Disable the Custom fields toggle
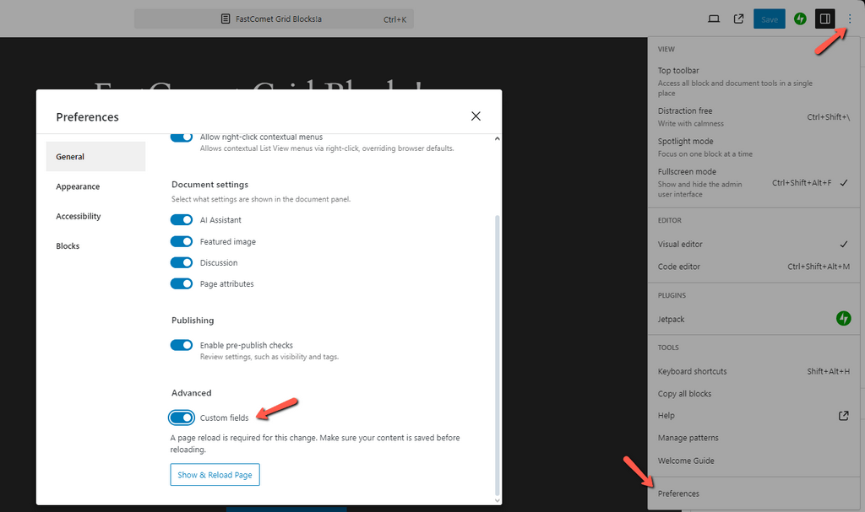Screen dimensions: 865x512 [x=182, y=418]
